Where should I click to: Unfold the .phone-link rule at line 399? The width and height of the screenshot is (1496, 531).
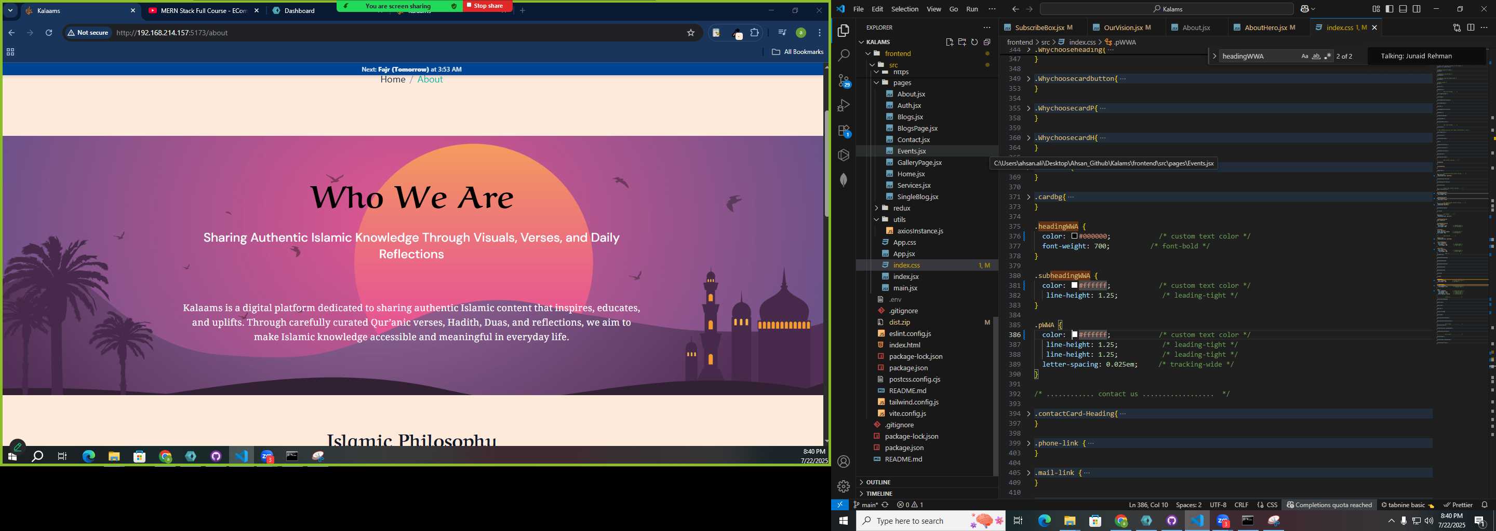tap(1028, 443)
